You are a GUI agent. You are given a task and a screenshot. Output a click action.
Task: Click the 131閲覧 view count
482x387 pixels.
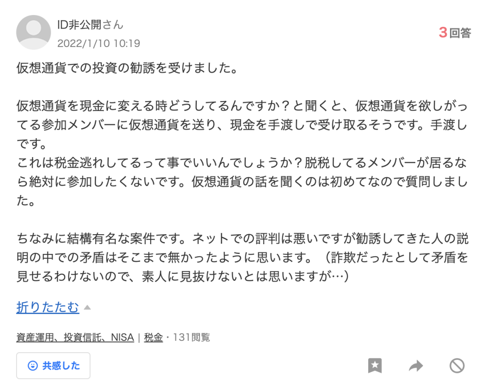click(191, 337)
